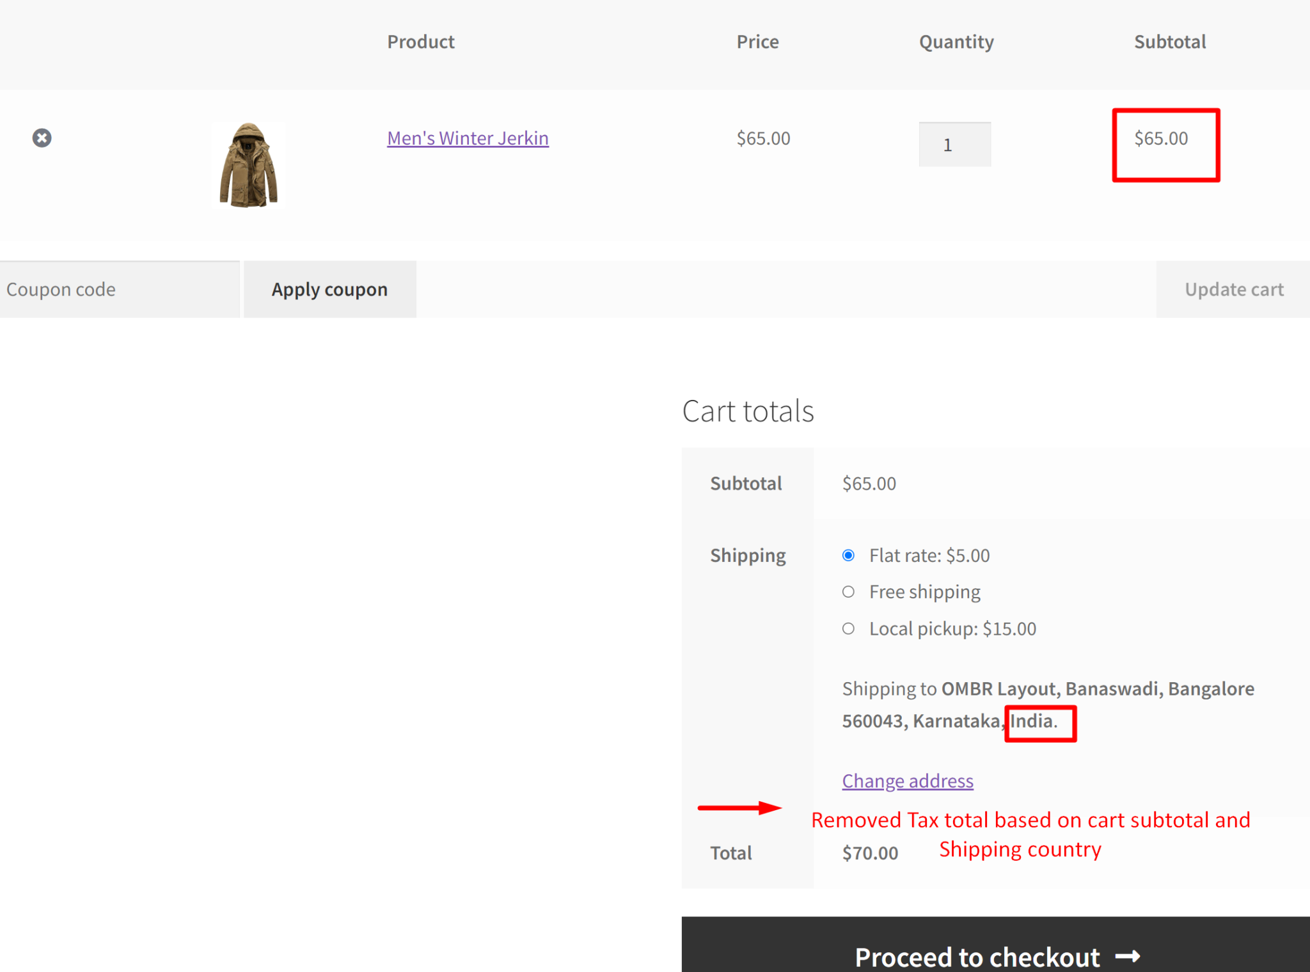Select the Flat rate $5.00 shipping option
The width and height of the screenshot is (1310, 972).
pos(848,555)
